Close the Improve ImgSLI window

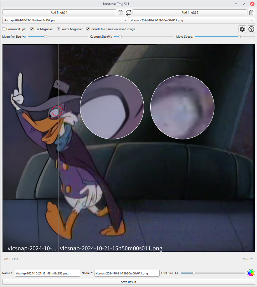point(252,4)
